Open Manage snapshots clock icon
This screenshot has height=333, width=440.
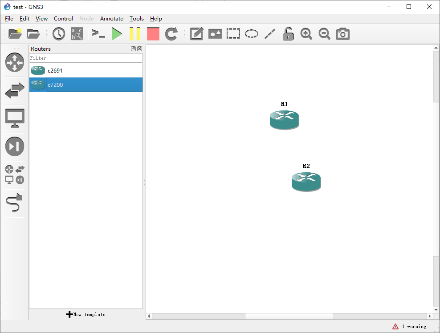(59, 34)
